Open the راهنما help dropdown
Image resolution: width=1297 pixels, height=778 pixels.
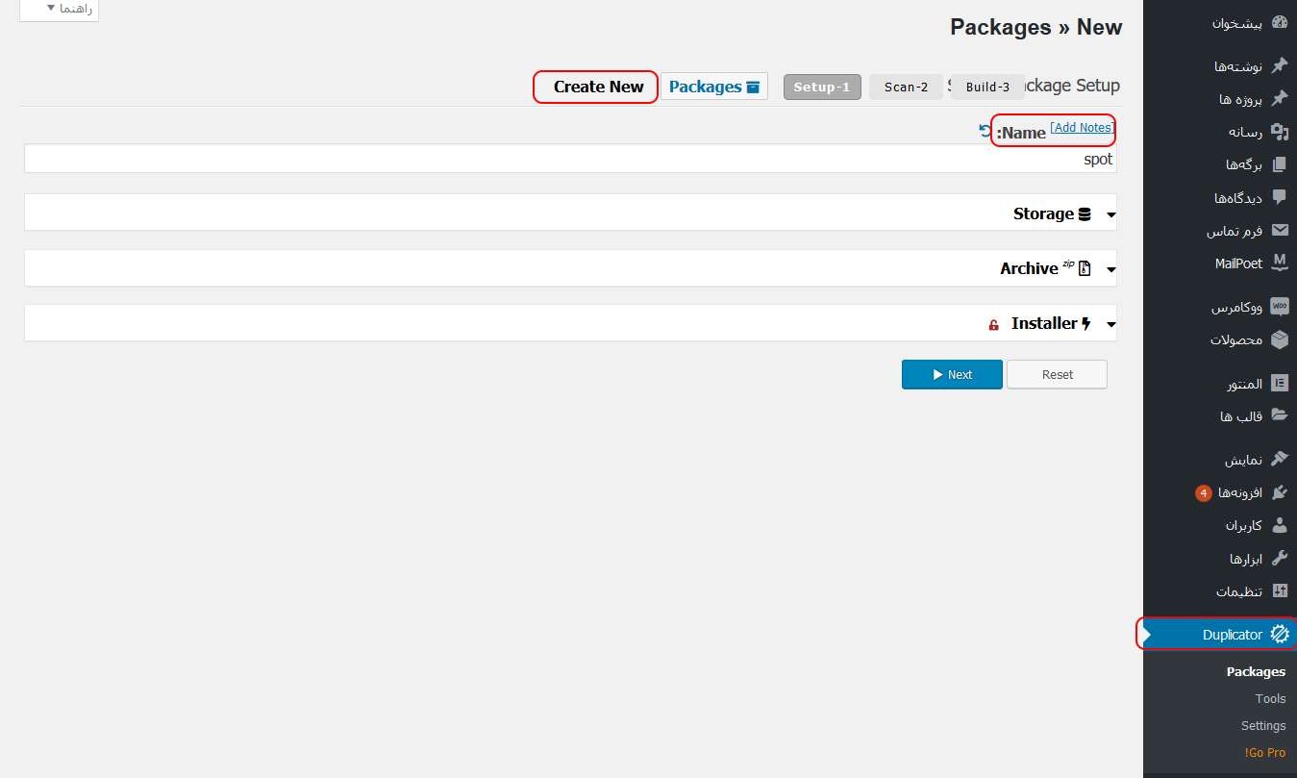tap(60, 9)
